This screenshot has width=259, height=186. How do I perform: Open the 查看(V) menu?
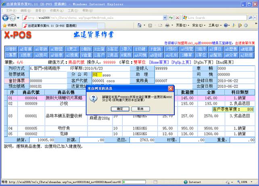coord(40,10)
